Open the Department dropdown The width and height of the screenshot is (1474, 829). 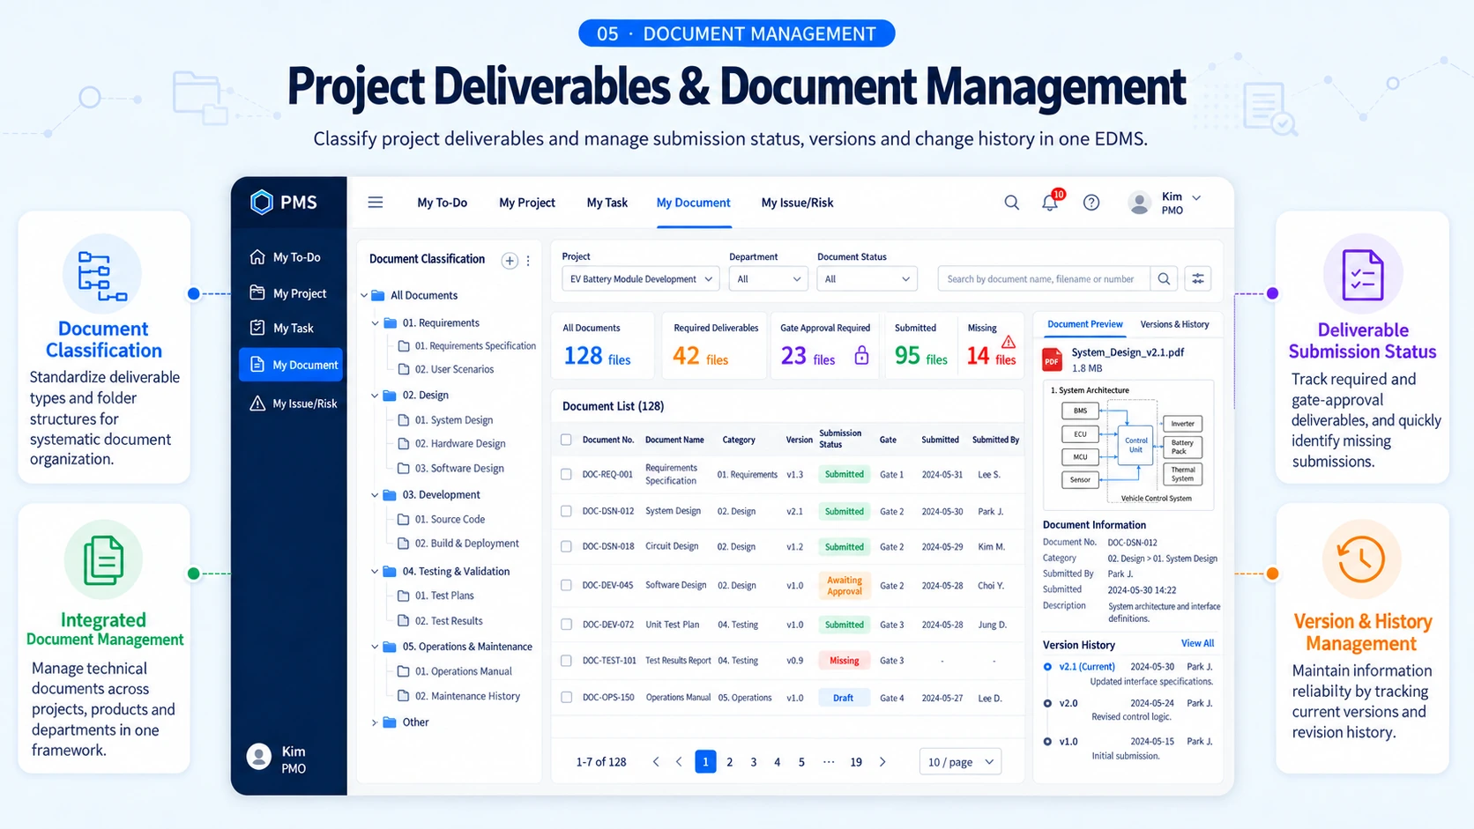(769, 279)
